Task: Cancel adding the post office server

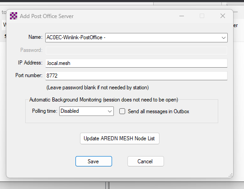Action: (145, 161)
